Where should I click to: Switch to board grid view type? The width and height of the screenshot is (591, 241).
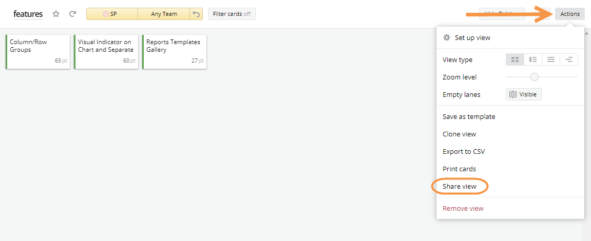[515, 60]
